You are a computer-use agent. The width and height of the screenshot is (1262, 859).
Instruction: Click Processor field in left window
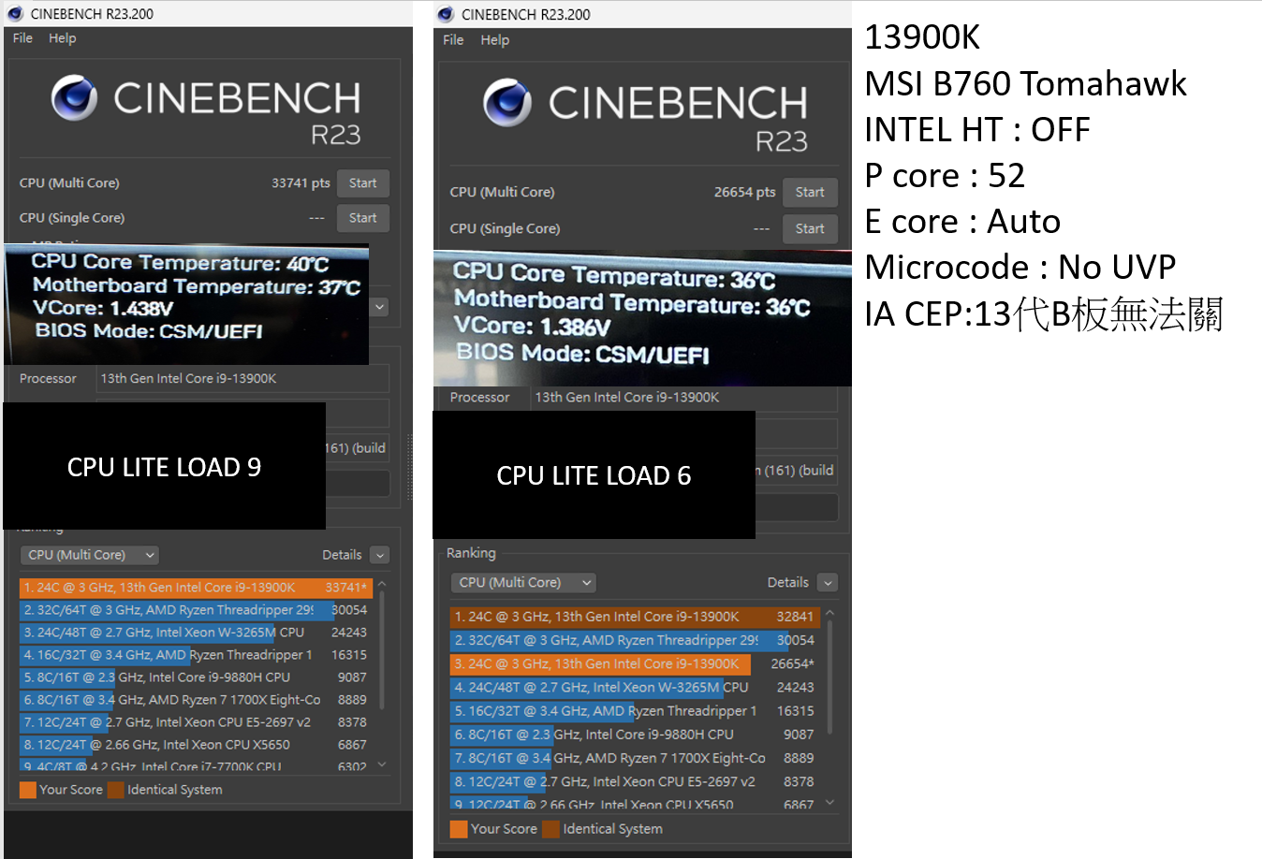pos(242,379)
